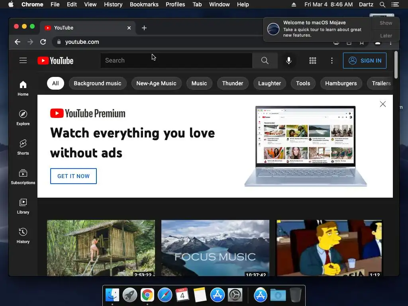The width and height of the screenshot is (408, 306).
Task: Open a new tab with plus button
Action: click(144, 28)
